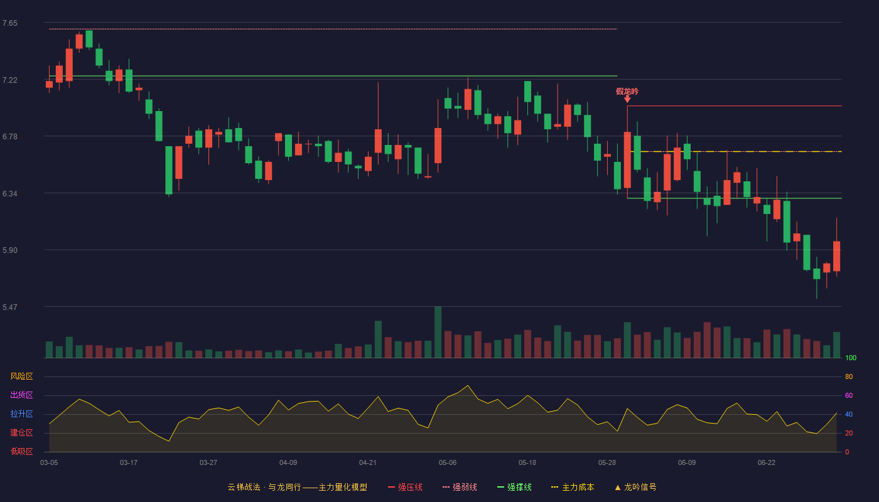Click the last red candlestick on the right
Screen dimensions: 879x502
point(836,256)
